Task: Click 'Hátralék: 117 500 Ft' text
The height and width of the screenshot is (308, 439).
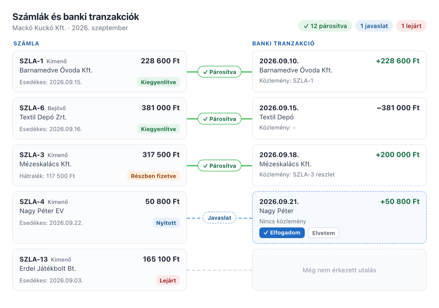Action: pos(47,176)
